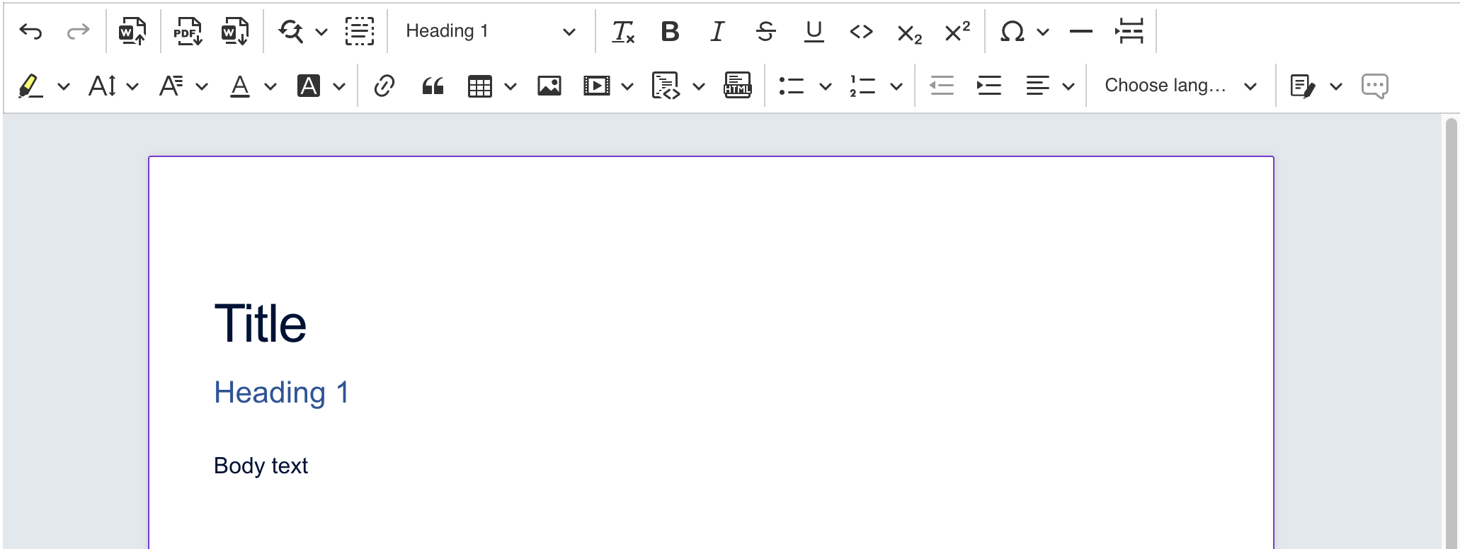
Task: Click the Undo arrow
Action: [x=30, y=31]
